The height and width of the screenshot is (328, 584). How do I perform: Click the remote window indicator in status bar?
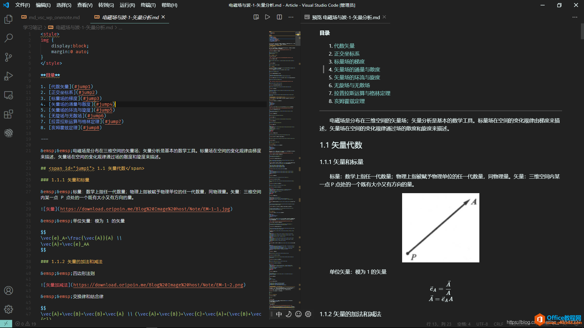(x=6, y=324)
